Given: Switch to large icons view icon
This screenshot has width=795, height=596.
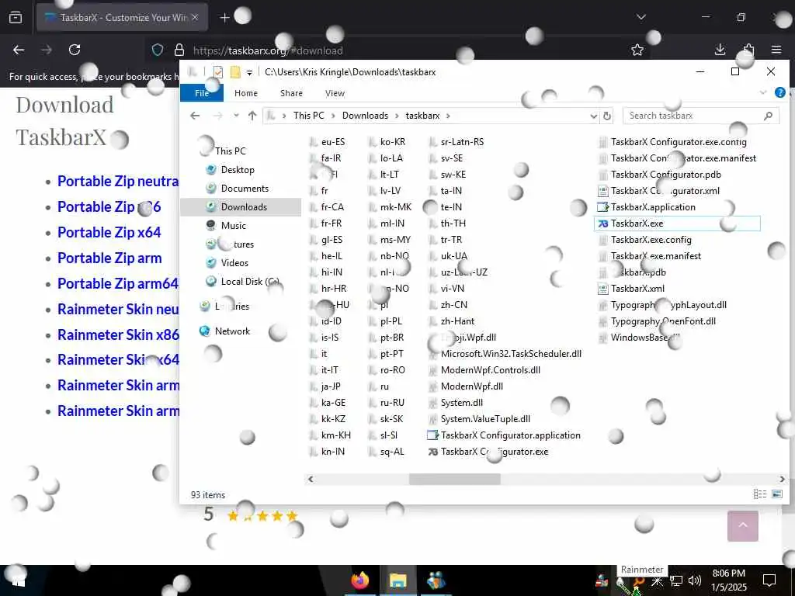Looking at the screenshot, I should click(x=777, y=494).
